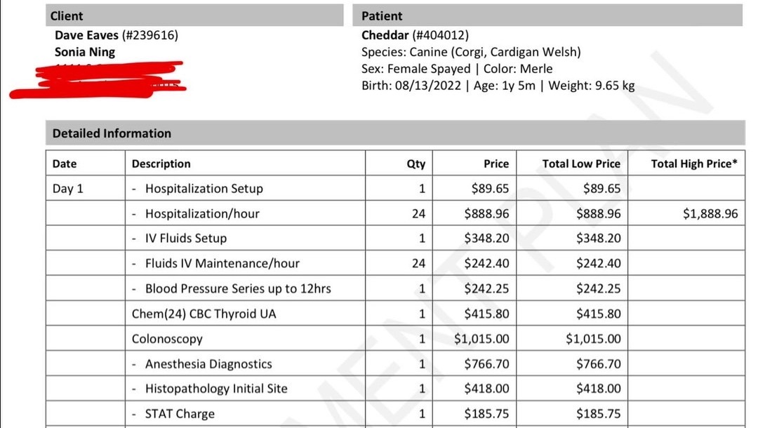Select the Anesthesia Diagnostics description
This screenshot has width=758, height=428.
[208, 363]
